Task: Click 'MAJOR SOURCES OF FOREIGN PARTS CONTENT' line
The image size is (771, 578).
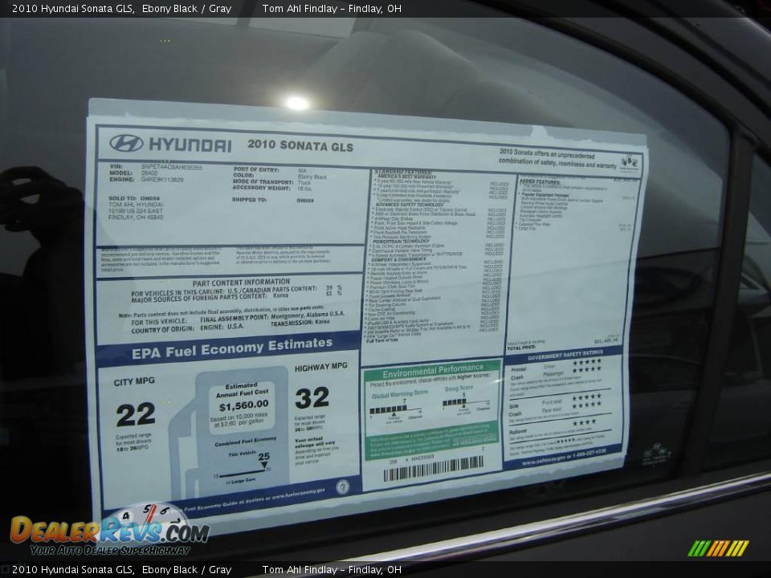Action: 198,296
